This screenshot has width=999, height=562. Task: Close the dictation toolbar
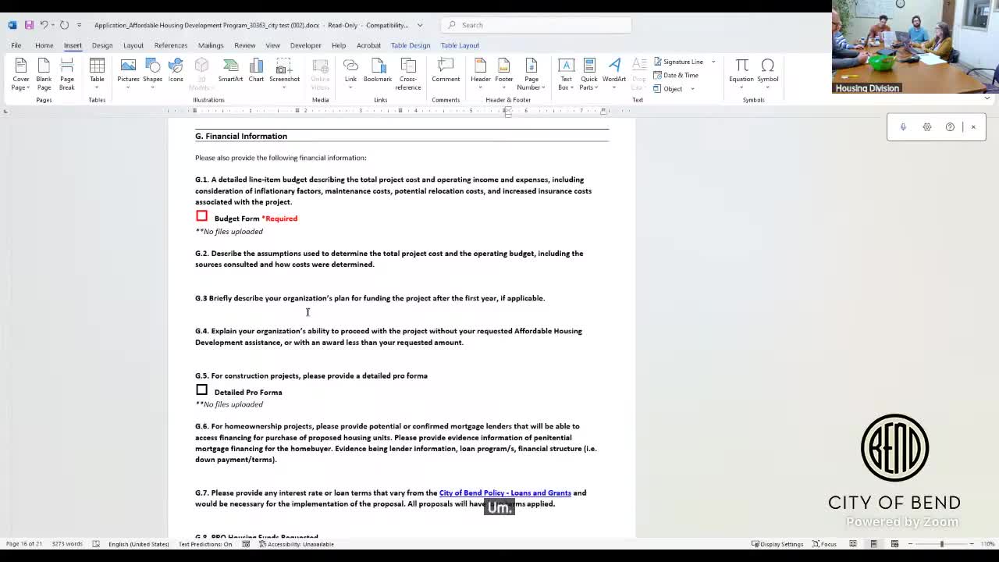click(973, 127)
